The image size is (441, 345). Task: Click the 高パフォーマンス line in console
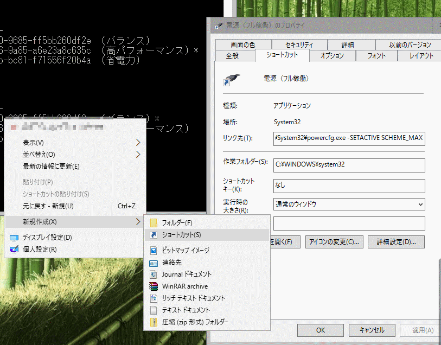[99, 50]
